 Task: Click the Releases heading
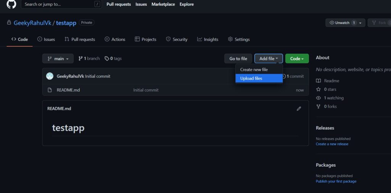tap(325, 128)
